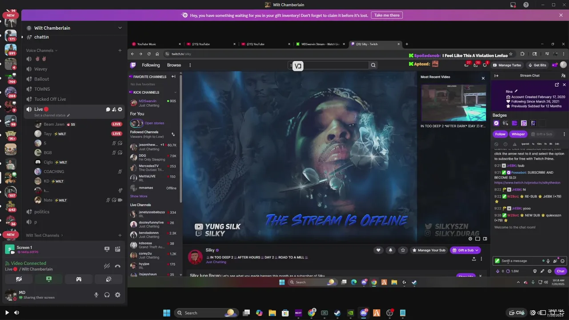Viewport: 569px width, 320px height.
Task: Open MDSwervin channel in sidebar
Action: click(153, 103)
